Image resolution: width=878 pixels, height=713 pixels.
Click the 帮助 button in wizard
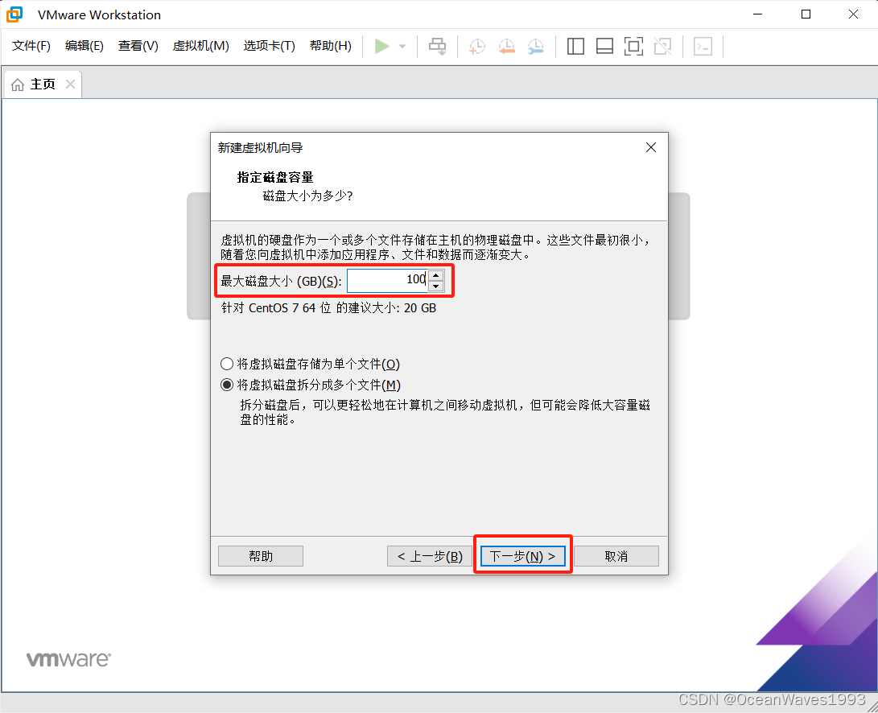tap(261, 556)
